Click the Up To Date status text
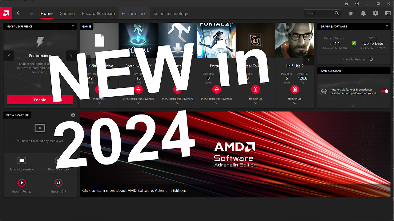 point(373,44)
